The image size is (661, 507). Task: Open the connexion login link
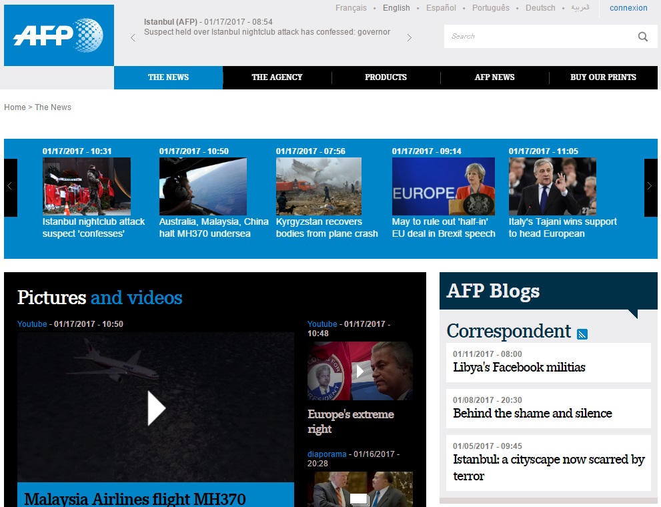click(x=628, y=8)
